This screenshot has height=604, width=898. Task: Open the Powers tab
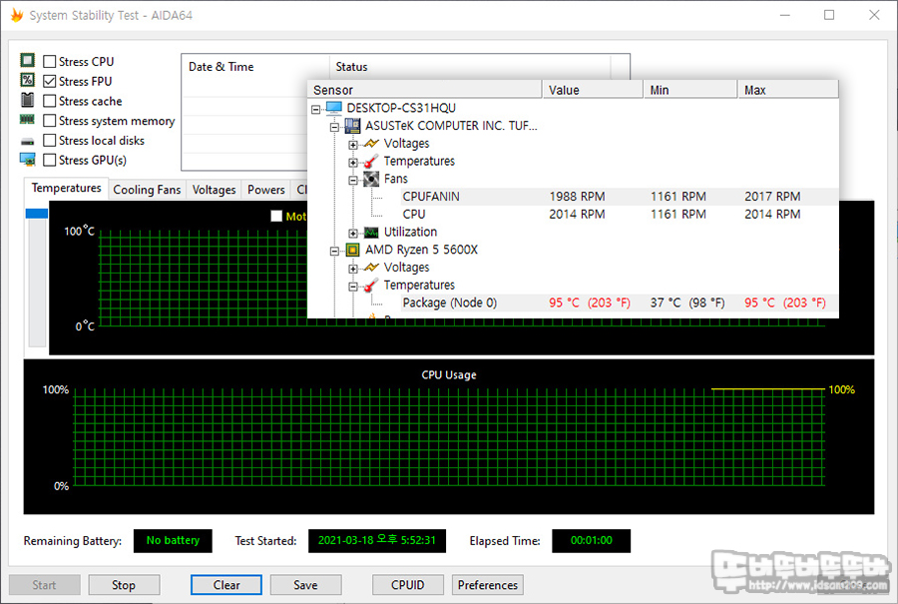coord(265,190)
